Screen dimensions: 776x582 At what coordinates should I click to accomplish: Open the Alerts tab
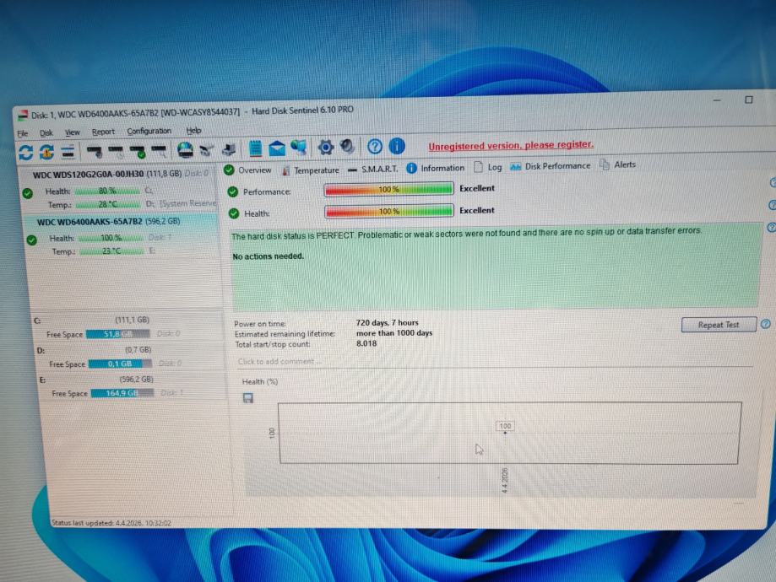pyautogui.click(x=617, y=164)
